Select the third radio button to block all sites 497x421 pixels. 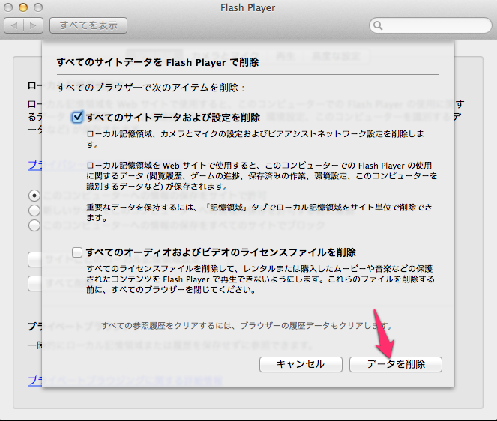click(34, 225)
